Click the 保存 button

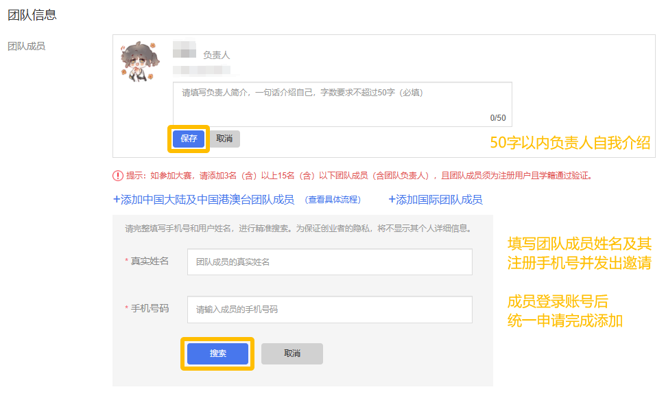tap(189, 139)
